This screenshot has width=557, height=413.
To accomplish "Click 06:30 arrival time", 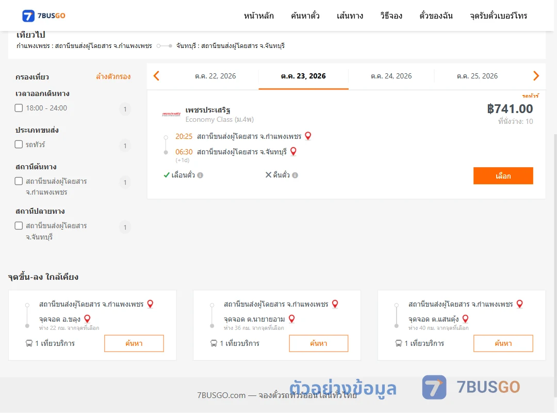I will [184, 152].
